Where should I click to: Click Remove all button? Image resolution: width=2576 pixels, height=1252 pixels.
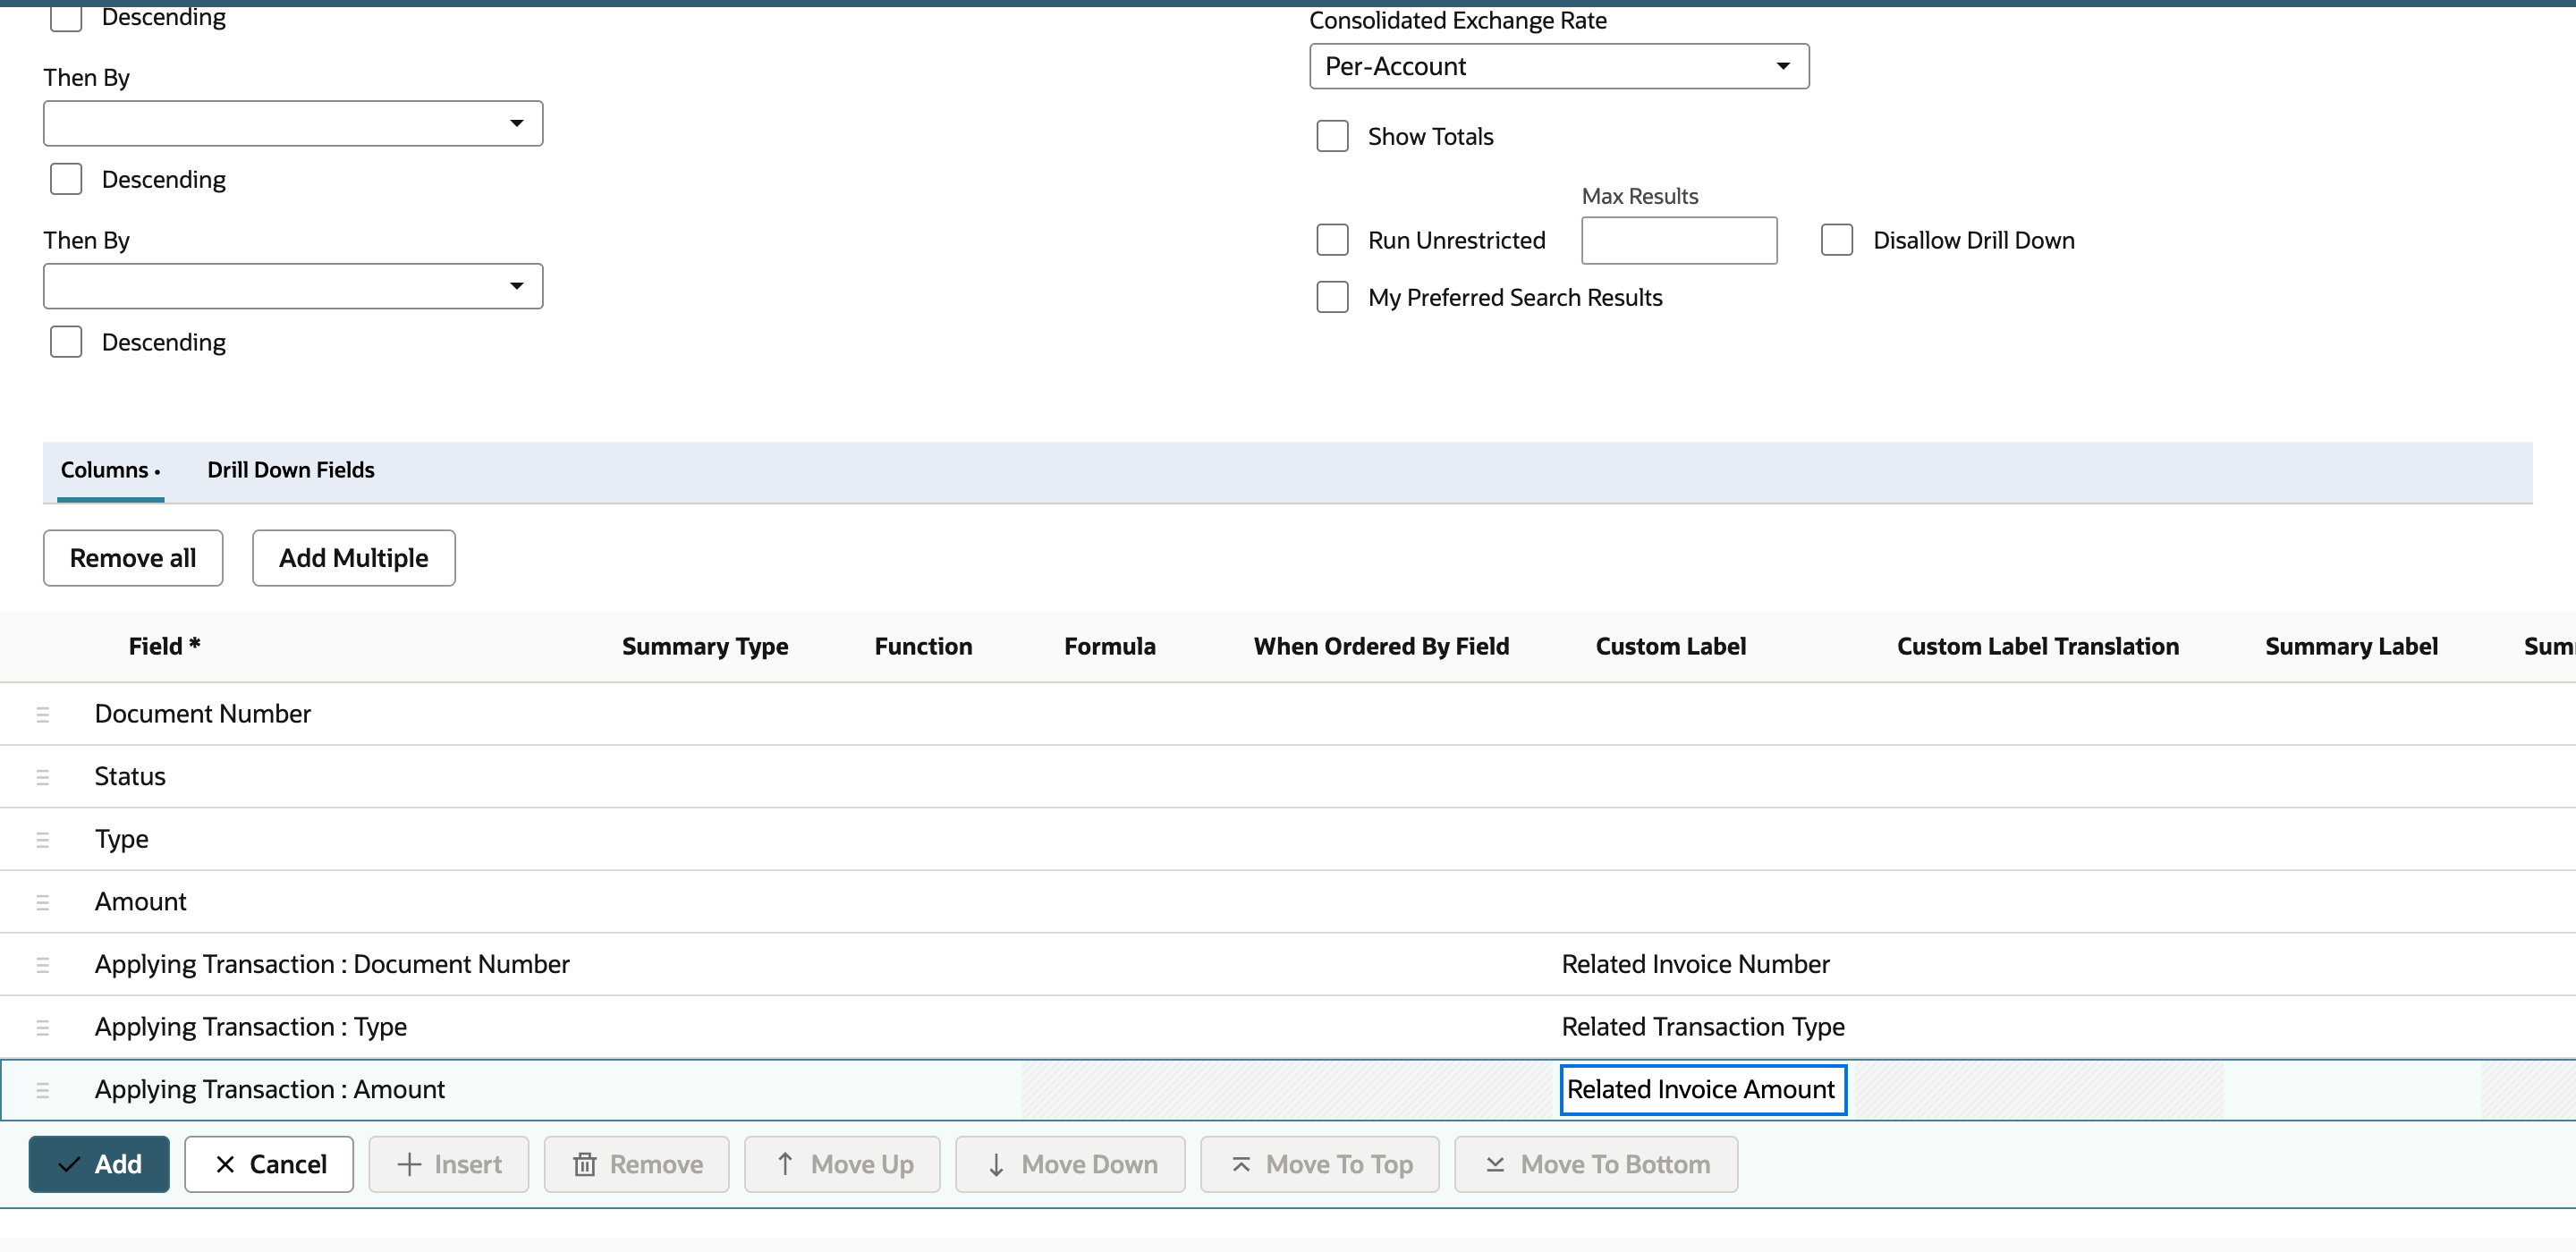133,558
